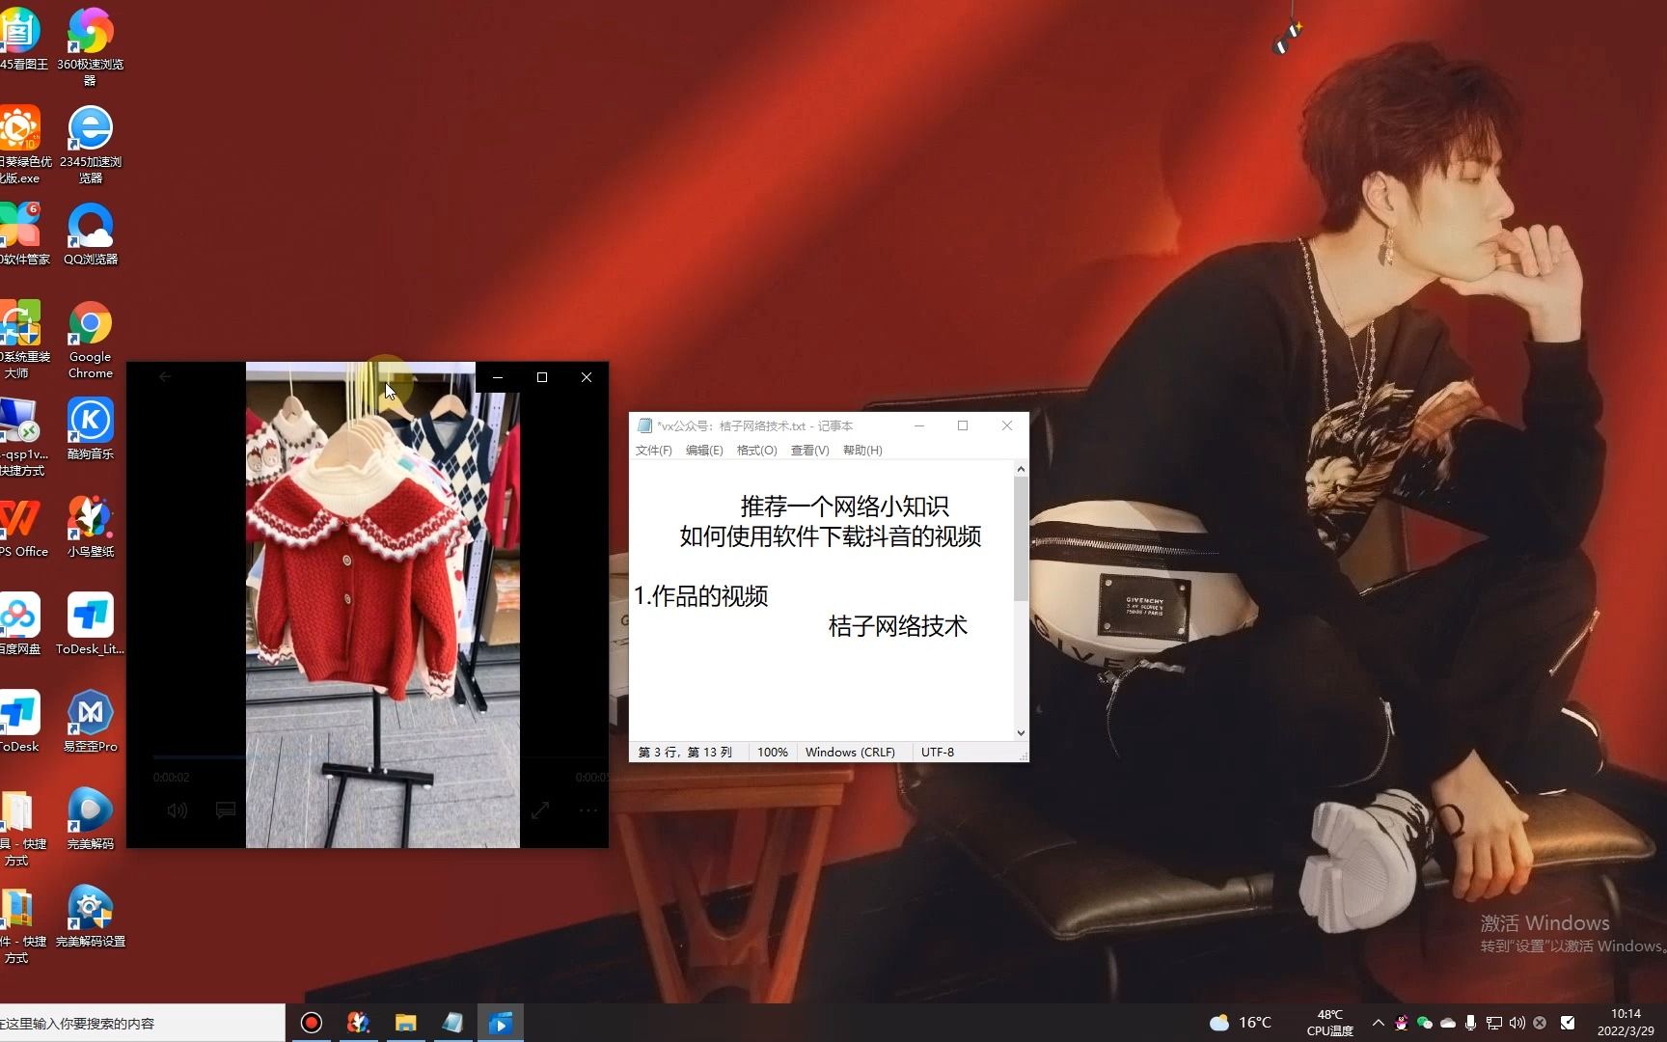
Task: Open QQ浏览器 desktop icon
Action: [90, 233]
